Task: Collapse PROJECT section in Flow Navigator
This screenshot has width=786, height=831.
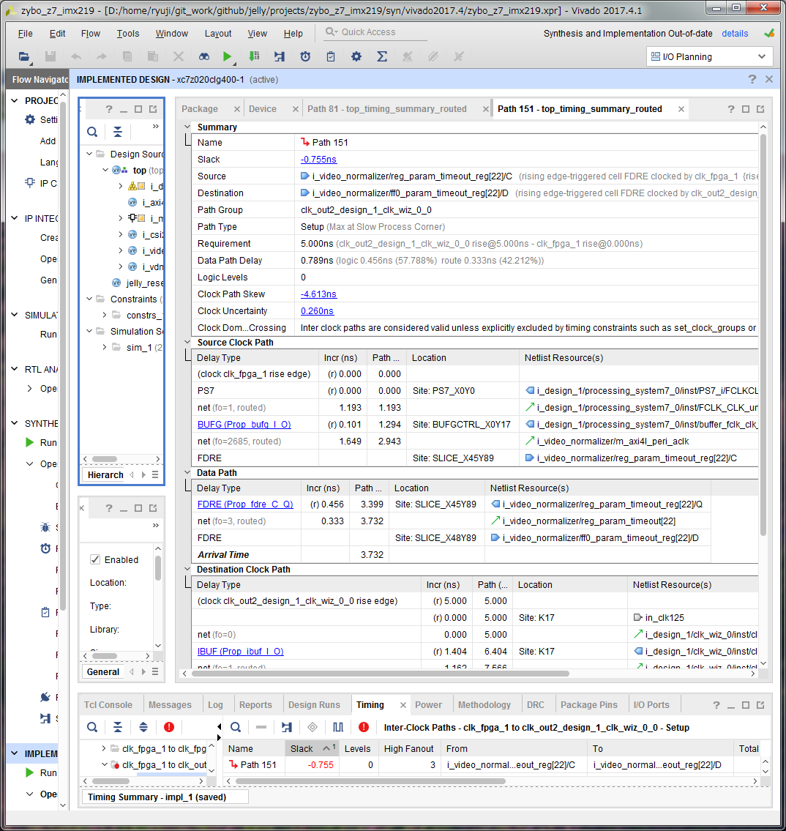Action: [x=15, y=100]
